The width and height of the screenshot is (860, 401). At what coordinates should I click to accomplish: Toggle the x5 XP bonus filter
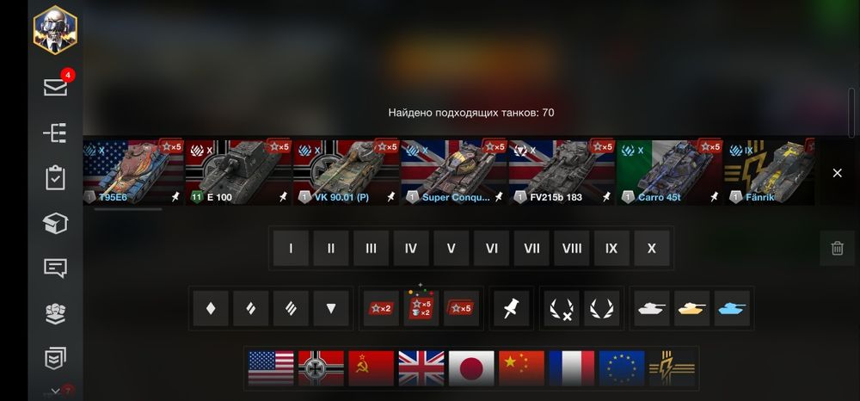[461, 308]
